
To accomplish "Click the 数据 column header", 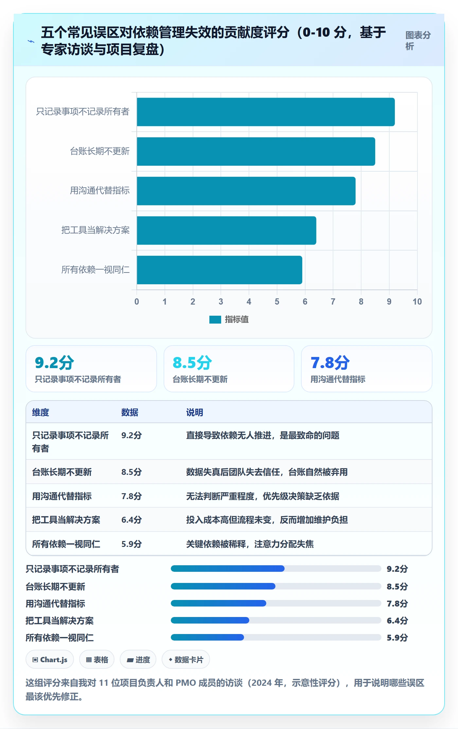I will pos(130,412).
